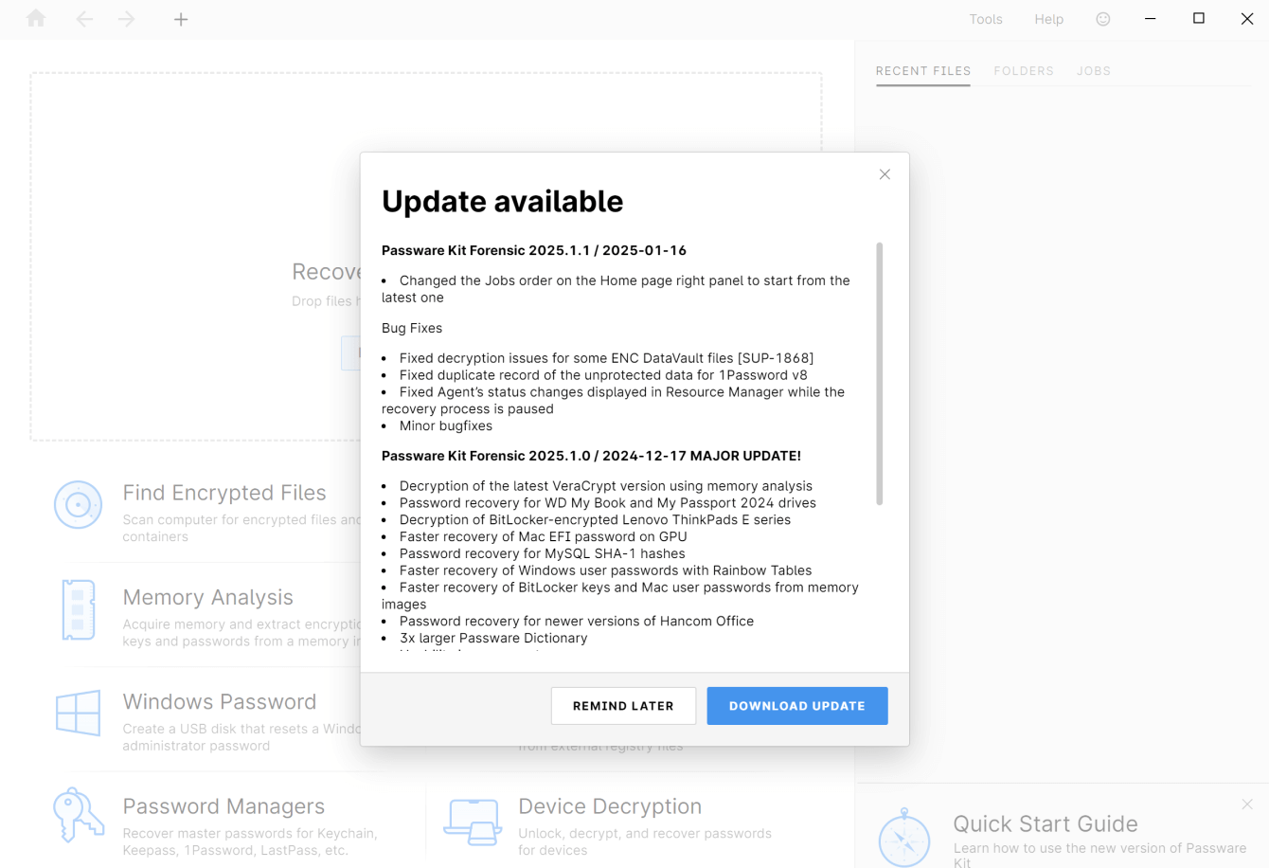This screenshot has width=1269, height=868.
Task: Click the release notes scrollbar
Action: click(x=880, y=373)
